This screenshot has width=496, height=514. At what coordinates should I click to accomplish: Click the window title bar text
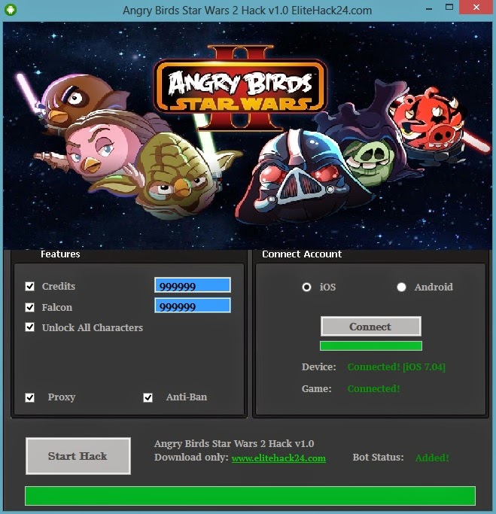click(247, 11)
